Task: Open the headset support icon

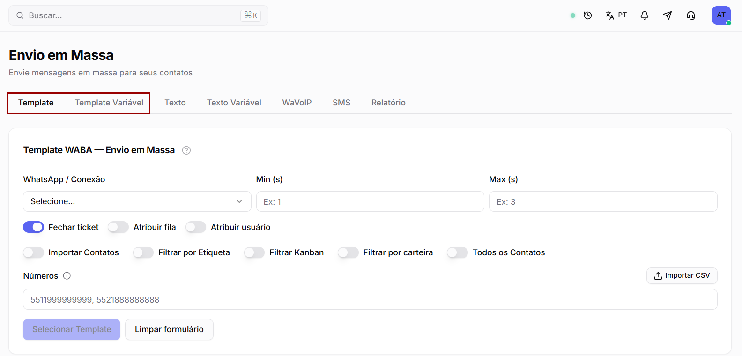Action: point(691,15)
